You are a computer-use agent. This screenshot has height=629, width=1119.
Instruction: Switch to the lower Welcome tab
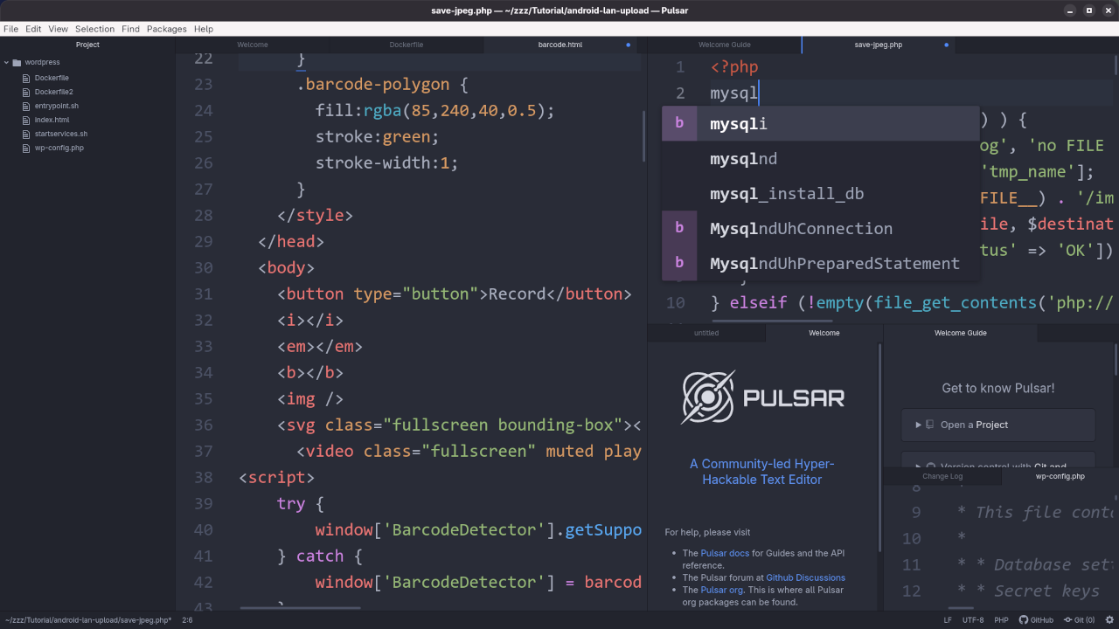click(824, 333)
